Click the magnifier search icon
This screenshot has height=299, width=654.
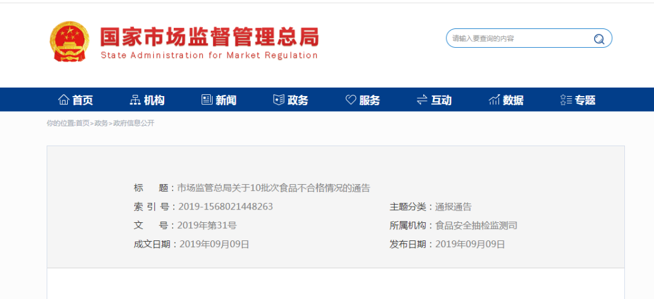pos(599,39)
